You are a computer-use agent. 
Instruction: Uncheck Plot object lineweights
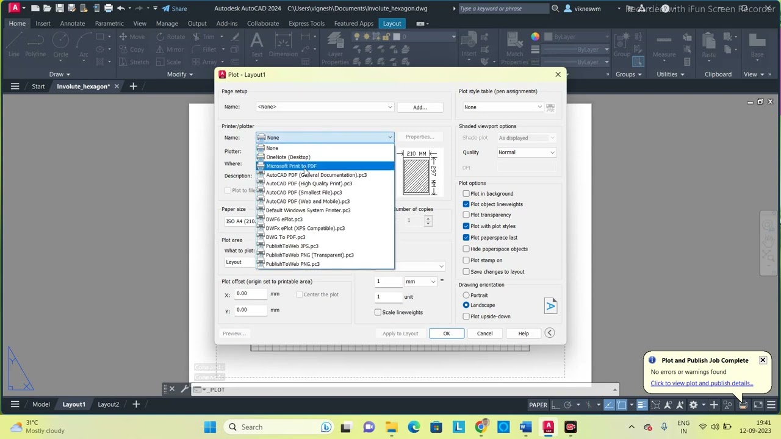click(x=466, y=204)
